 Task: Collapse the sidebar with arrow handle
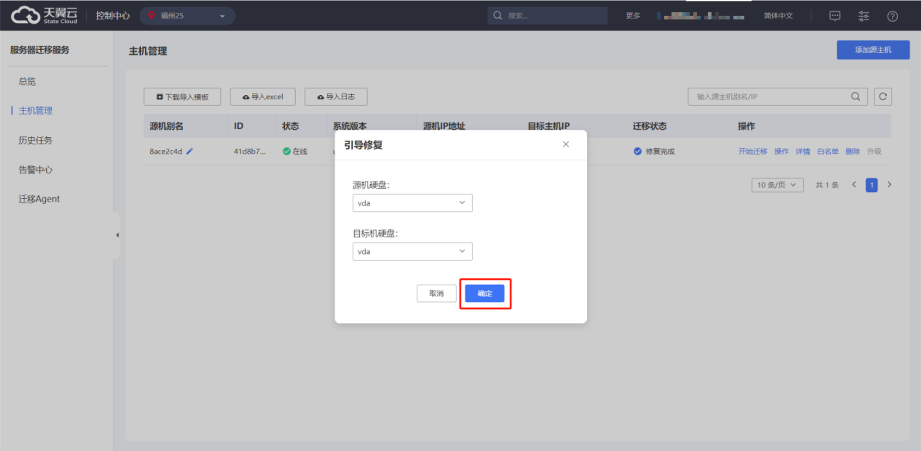coord(117,235)
